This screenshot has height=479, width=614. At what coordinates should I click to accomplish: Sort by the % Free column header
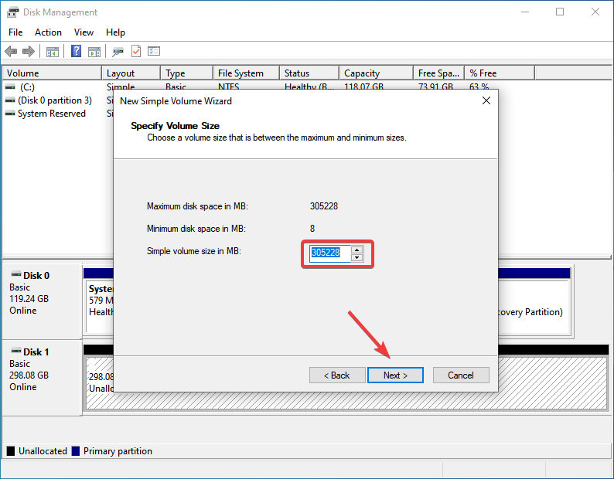500,73
